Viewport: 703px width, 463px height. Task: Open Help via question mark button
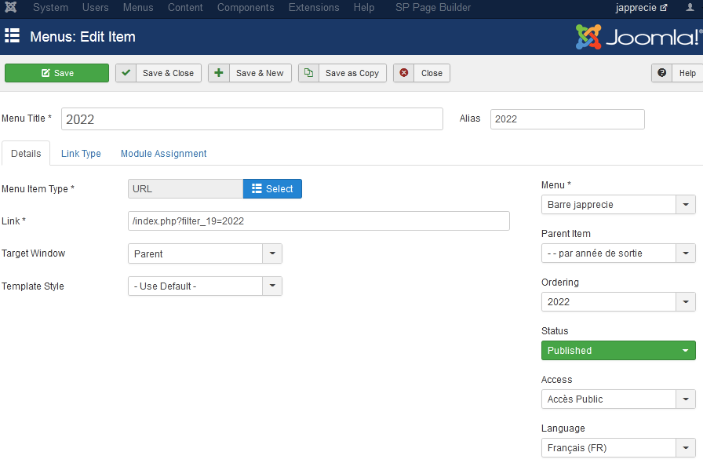(x=676, y=73)
